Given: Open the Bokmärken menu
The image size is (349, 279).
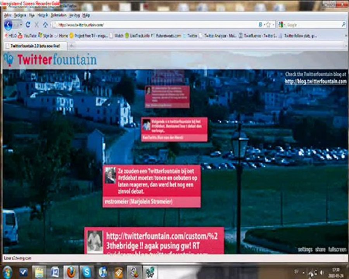Looking at the screenshot, I should (59, 15).
